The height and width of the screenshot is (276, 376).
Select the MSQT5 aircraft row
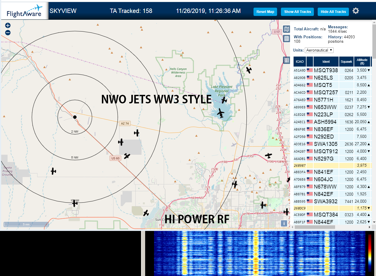(332, 85)
